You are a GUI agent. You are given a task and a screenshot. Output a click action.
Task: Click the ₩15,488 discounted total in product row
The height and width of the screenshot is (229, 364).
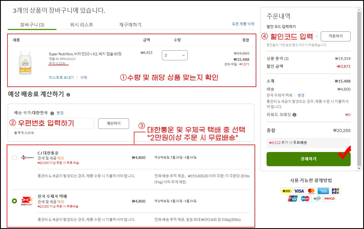(241, 59)
